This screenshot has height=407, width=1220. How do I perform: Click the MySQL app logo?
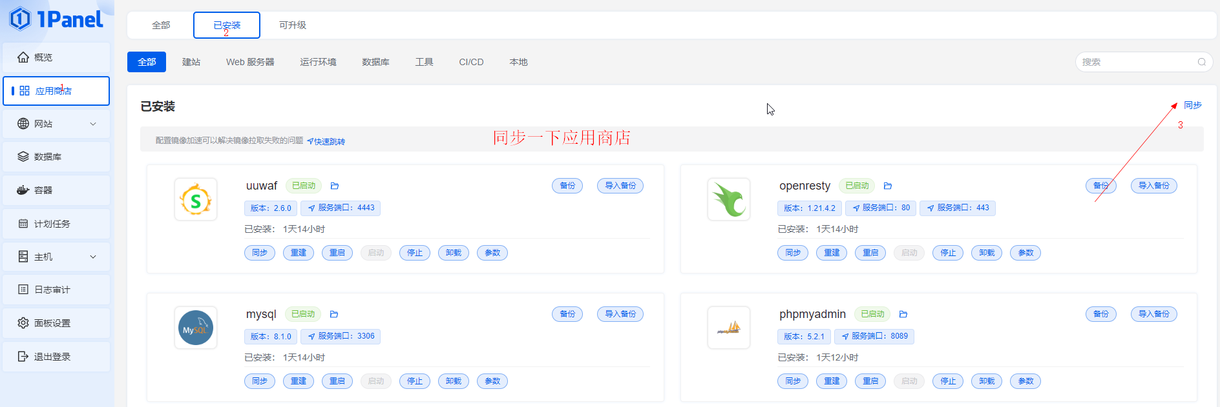[x=196, y=328]
